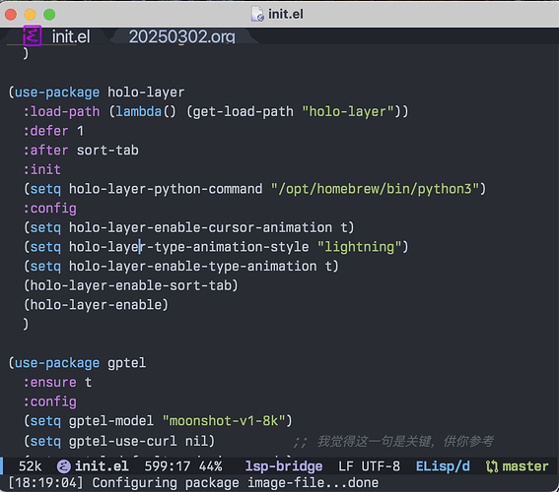Image resolution: width=559 pixels, height=492 pixels.
Task: Click the yellow minimize window button
Action: [x=30, y=15]
